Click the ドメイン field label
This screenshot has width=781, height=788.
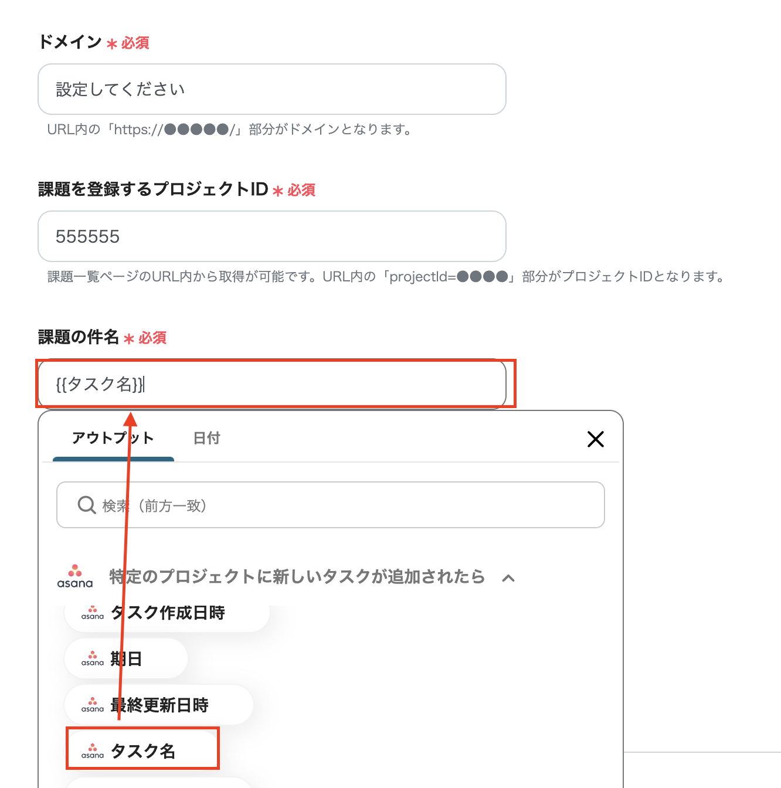(70, 42)
